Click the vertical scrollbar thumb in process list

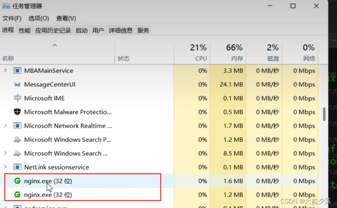(x=324, y=114)
